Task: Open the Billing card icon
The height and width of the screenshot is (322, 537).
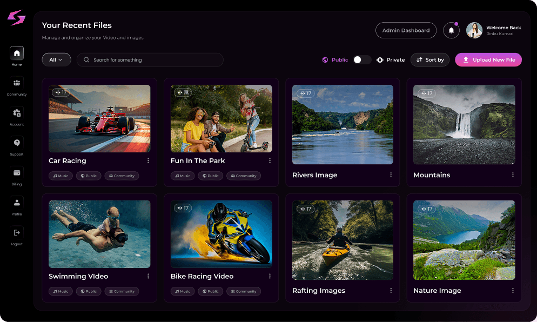Action: click(17, 173)
